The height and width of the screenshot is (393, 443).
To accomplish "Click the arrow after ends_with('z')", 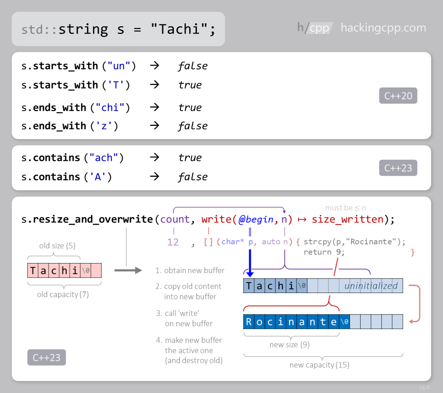I will [x=154, y=125].
